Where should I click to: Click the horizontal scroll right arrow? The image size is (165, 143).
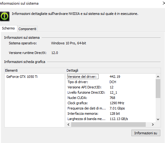[x=153, y=124]
